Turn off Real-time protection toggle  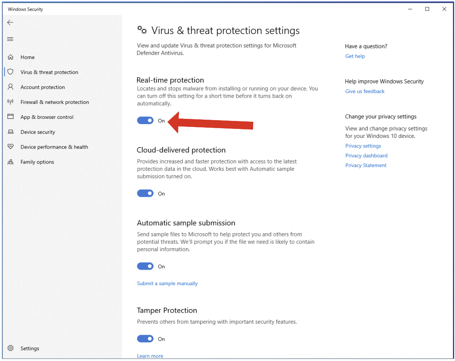[145, 120]
